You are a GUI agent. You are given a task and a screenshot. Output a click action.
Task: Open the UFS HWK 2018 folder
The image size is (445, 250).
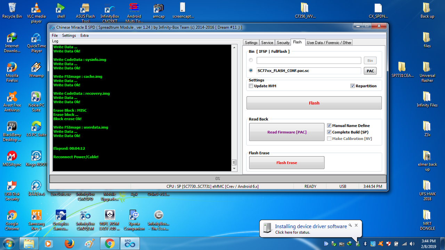point(427,190)
